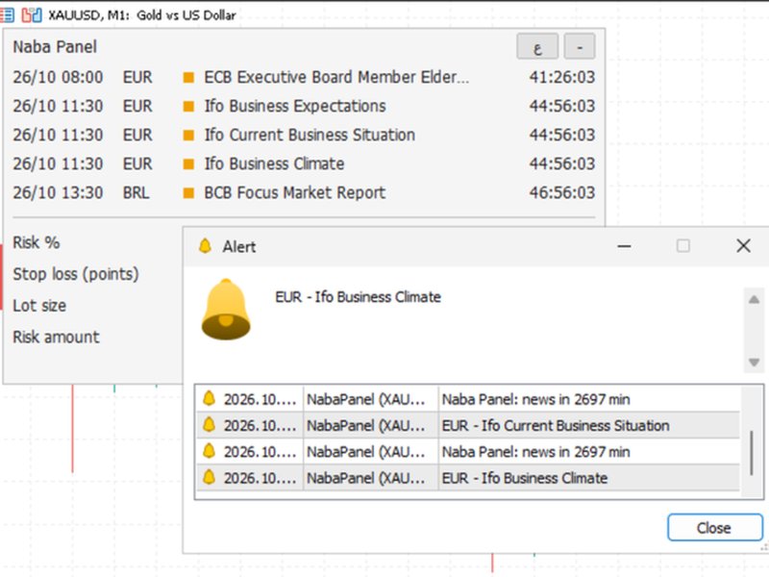This screenshot has height=577, width=769.
Task: Click the small bell icon in the Alert title bar
Action: [x=205, y=246]
